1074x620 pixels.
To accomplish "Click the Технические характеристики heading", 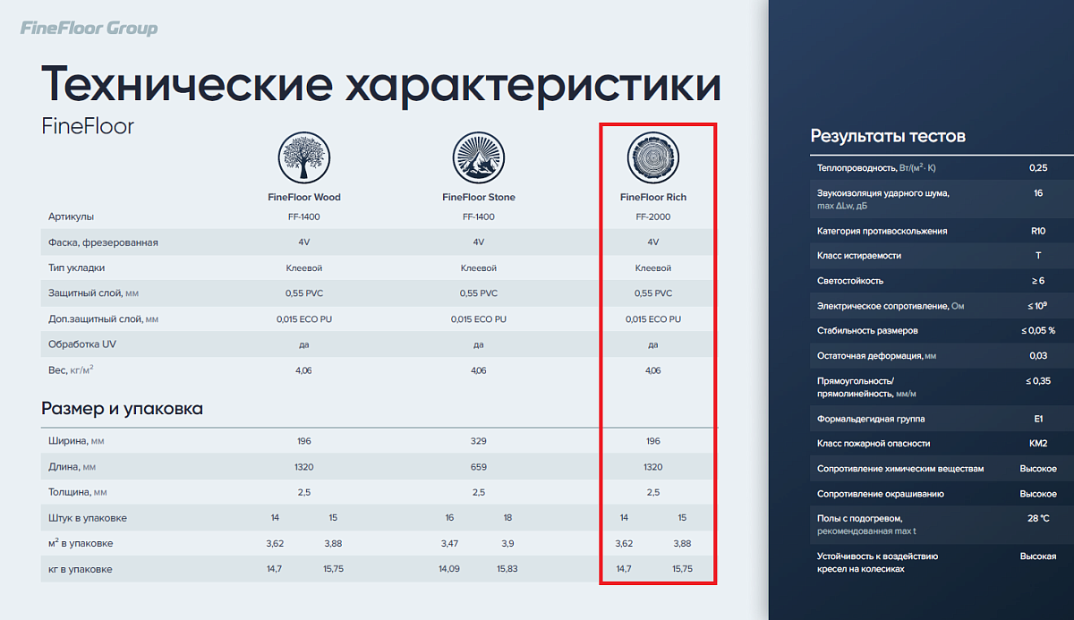I will [380, 85].
